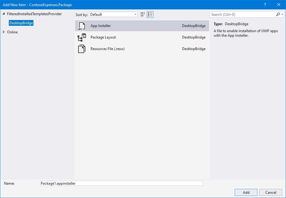
Task: Switch to medium icons view
Action: tap(142, 14)
